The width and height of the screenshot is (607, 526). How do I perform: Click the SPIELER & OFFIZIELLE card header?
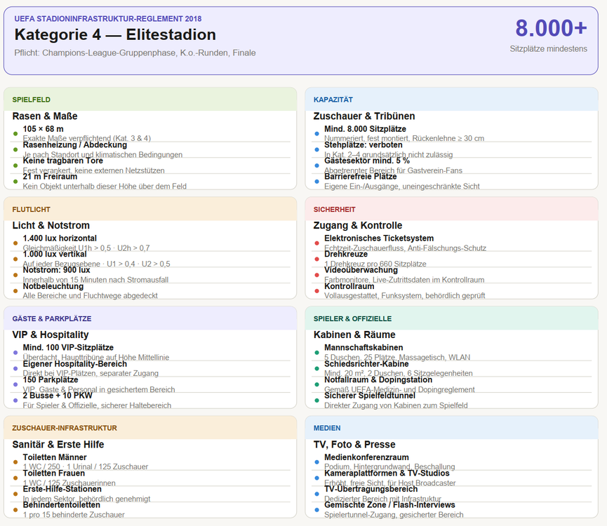pyautogui.click(x=451, y=318)
